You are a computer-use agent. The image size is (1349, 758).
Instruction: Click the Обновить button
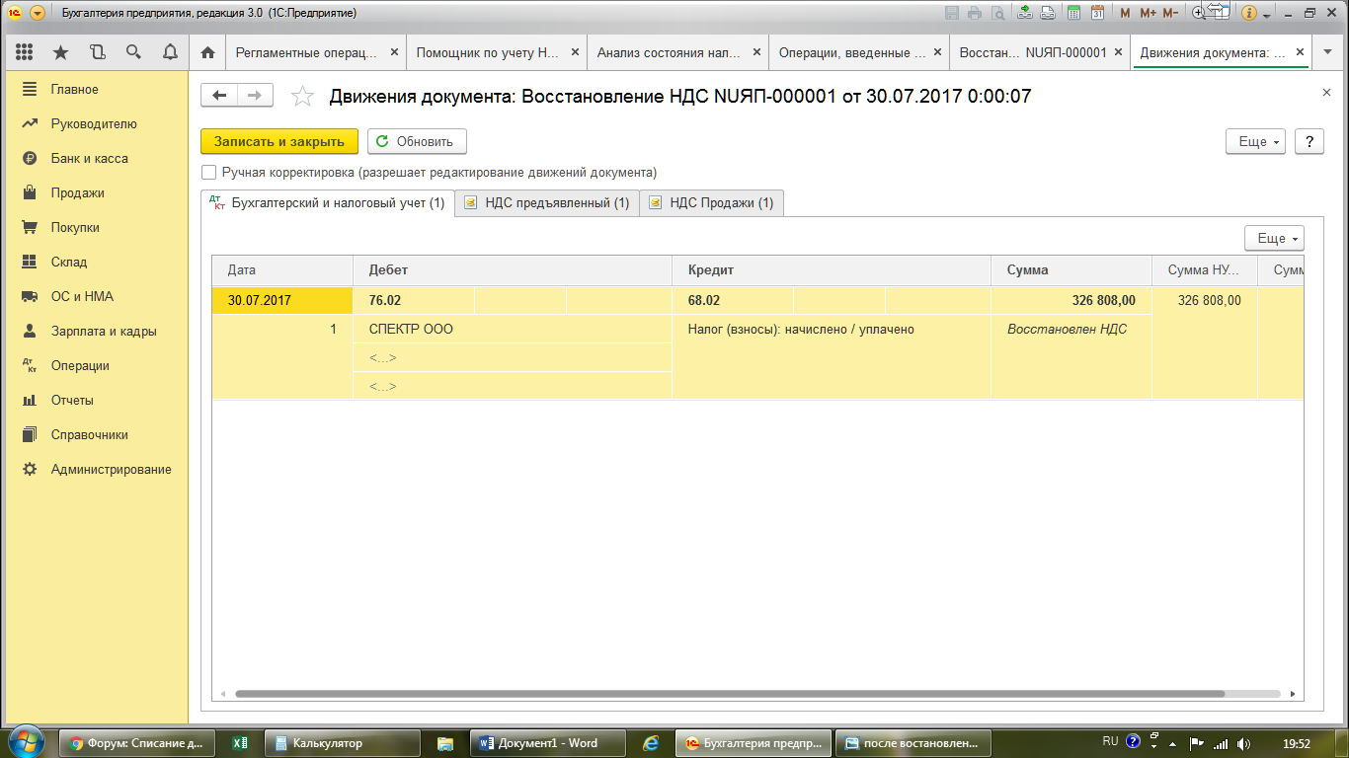tap(417, 141)
